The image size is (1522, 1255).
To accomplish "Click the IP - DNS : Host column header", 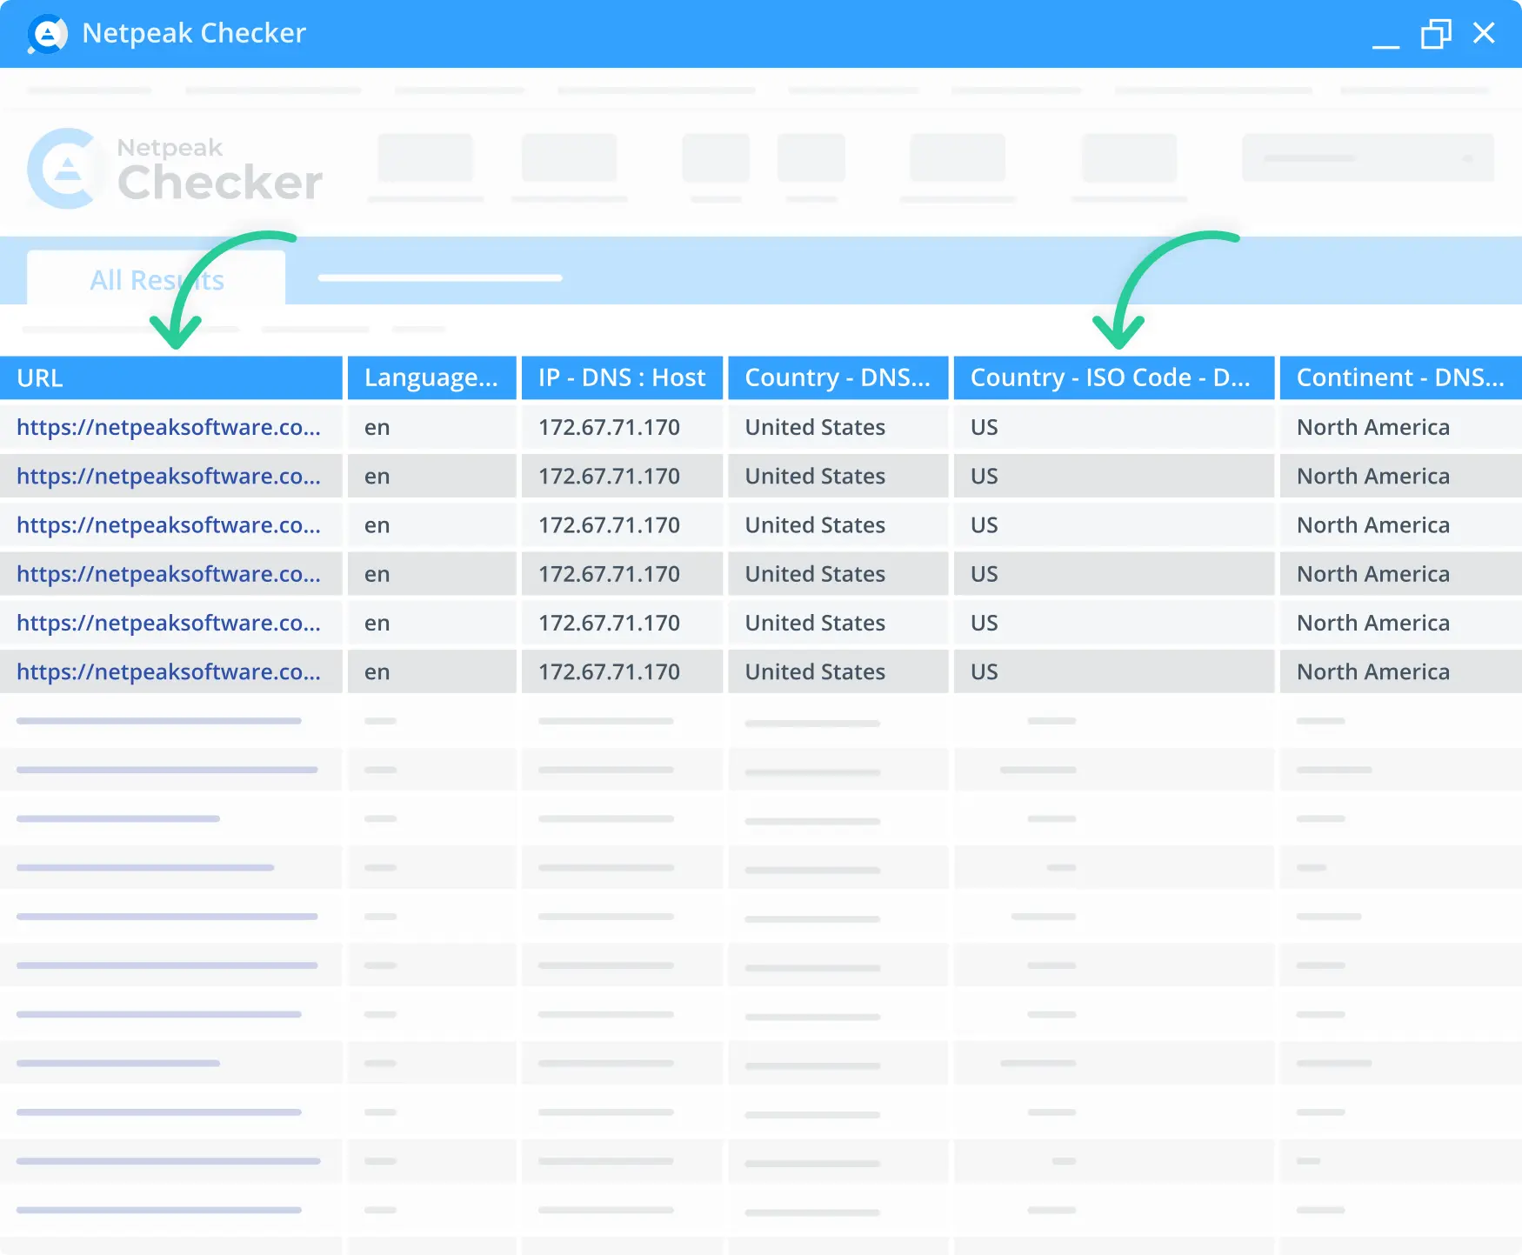I will pyautogui.click(x=622, y=377).
